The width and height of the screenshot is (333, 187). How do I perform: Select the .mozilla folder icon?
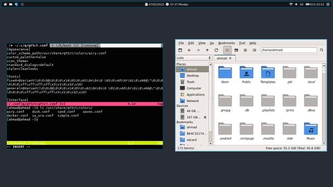click(x=268, y=129)
